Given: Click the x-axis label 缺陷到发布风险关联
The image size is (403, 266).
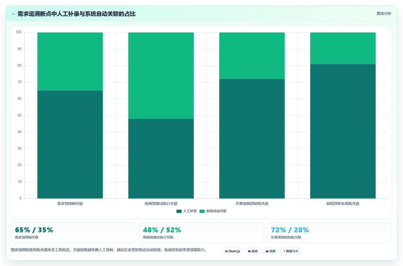Looking at the screenshot, I should point(343,204).
